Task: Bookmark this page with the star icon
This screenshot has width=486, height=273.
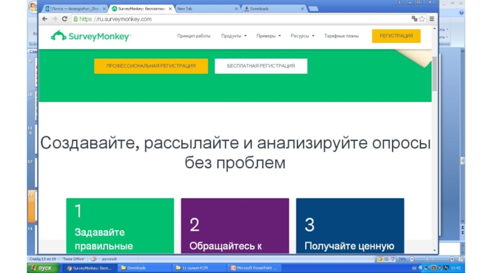Action: coord(422,19)
